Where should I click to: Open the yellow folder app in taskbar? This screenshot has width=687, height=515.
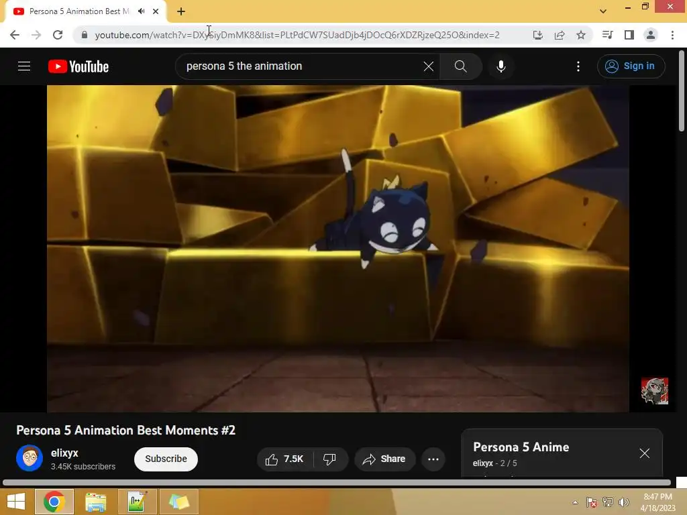pos(178,502)
